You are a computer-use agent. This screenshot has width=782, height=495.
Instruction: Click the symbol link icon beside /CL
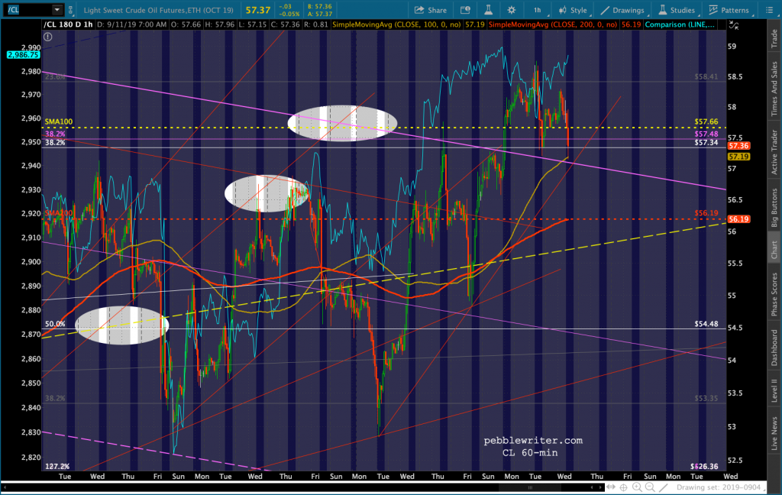[70, 9]
